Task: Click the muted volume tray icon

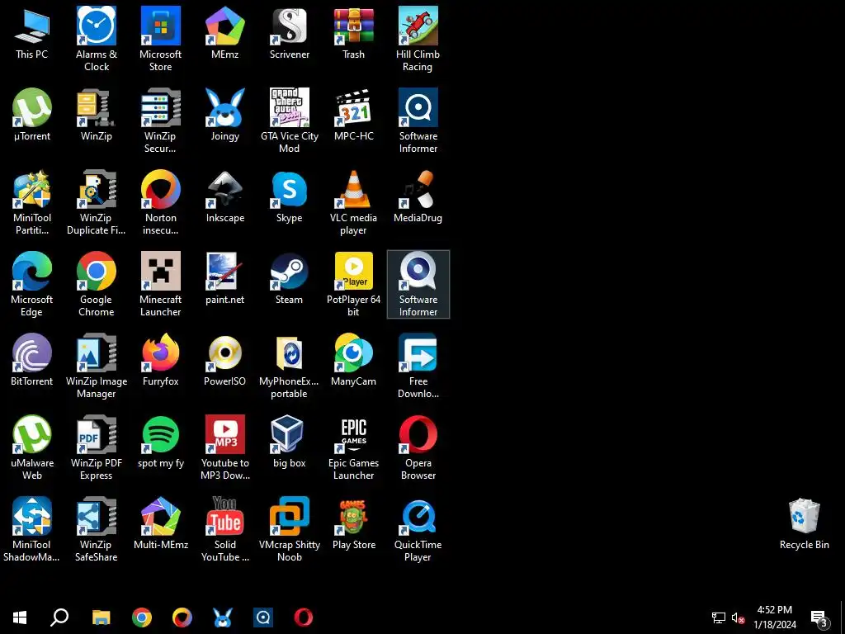Action: click(x=738, y=617)
